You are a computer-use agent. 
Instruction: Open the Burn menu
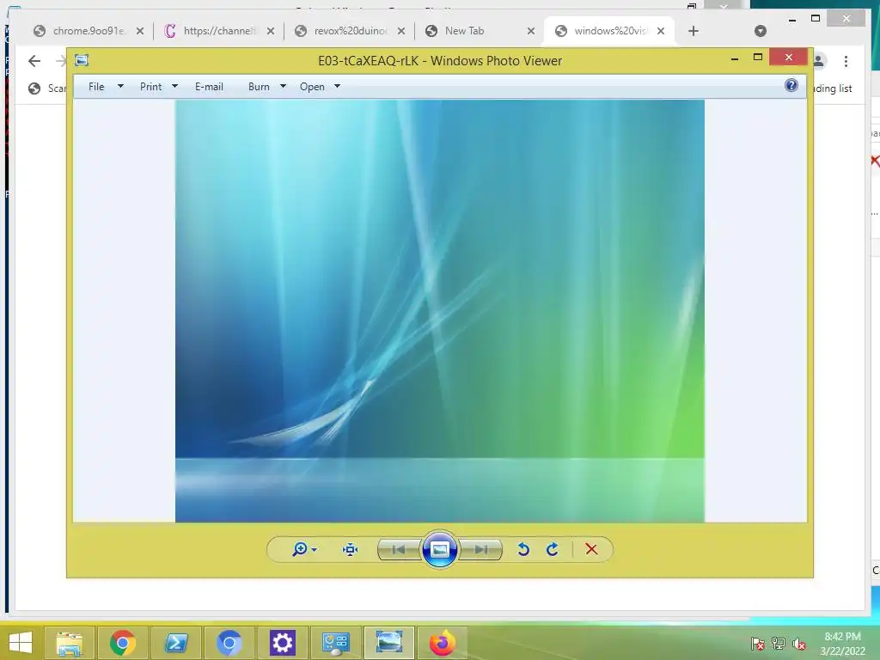click(x=259, y=87)
